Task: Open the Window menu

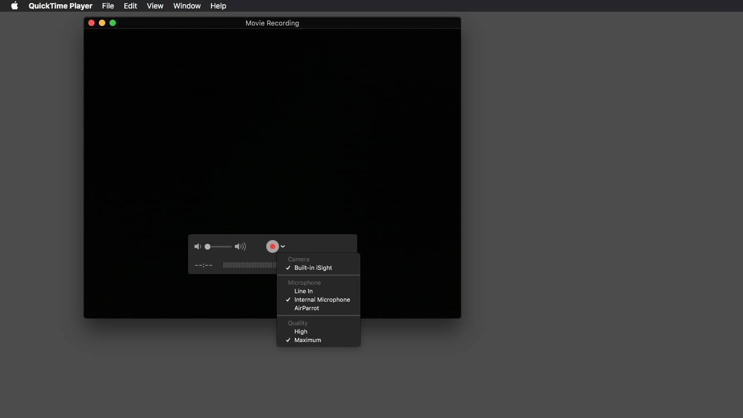Action: (x=187, y=6)
